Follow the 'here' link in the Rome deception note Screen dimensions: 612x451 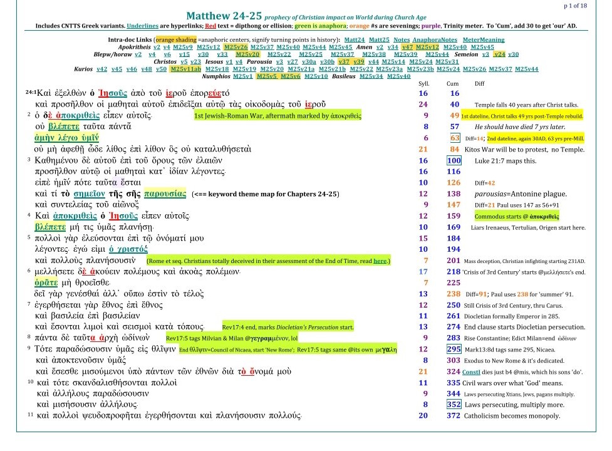[x=380, y=261]
